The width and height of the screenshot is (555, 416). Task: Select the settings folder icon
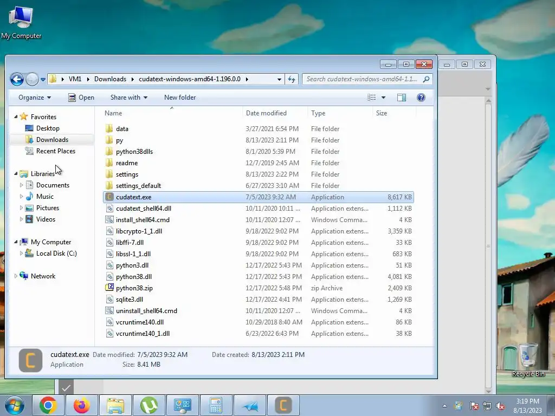109,174
